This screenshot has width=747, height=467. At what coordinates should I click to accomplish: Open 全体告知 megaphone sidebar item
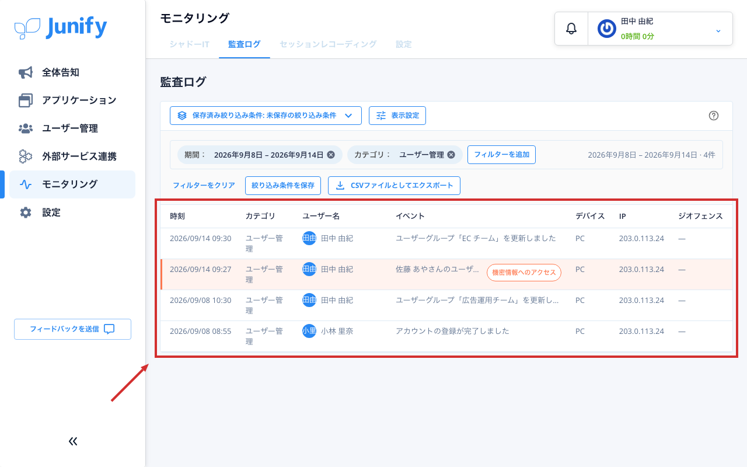(72, 72)
